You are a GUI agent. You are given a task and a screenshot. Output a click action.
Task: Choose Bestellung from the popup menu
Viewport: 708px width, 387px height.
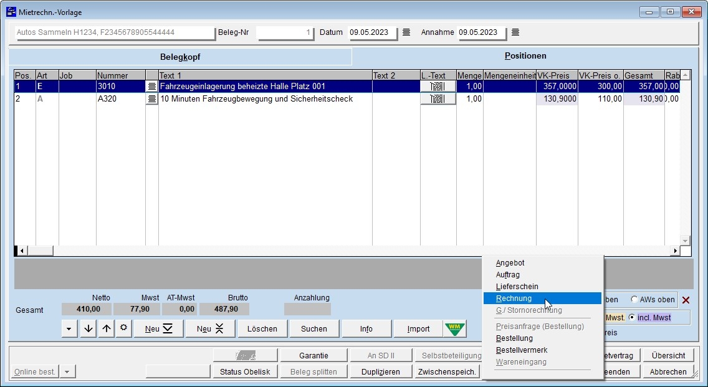(x=514, y=338)
